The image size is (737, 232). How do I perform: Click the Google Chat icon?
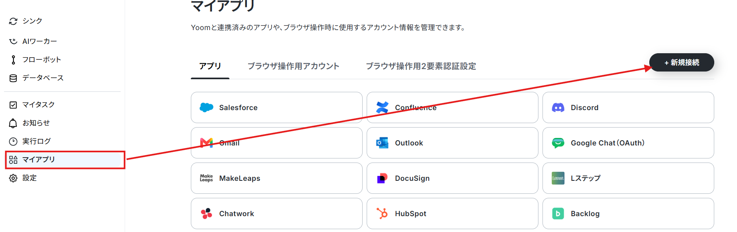pos(558,143)
